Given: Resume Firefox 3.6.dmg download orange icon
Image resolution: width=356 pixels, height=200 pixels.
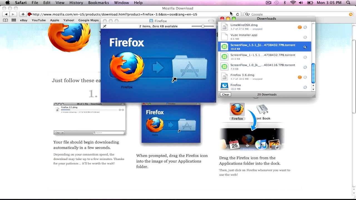Looking at the screenshot, I should [300, 77].
